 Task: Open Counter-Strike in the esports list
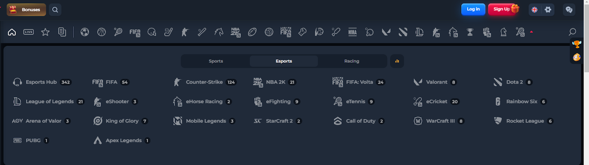[205, 82]
